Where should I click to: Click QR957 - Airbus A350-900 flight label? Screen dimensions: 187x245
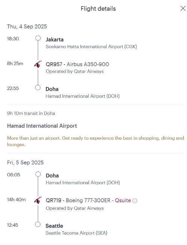pos(77,64)
